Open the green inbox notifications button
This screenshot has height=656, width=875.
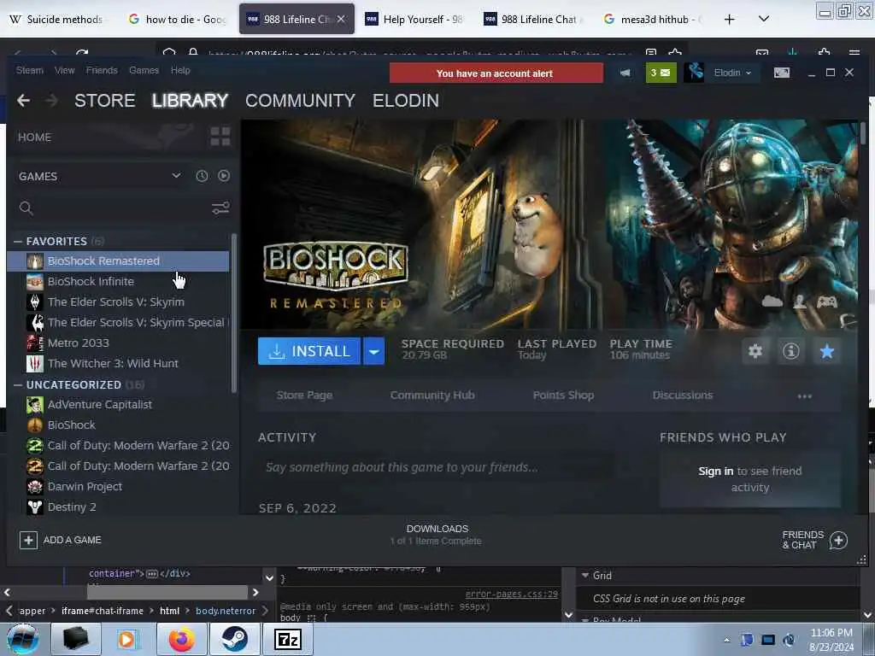[x=661, y=73]
